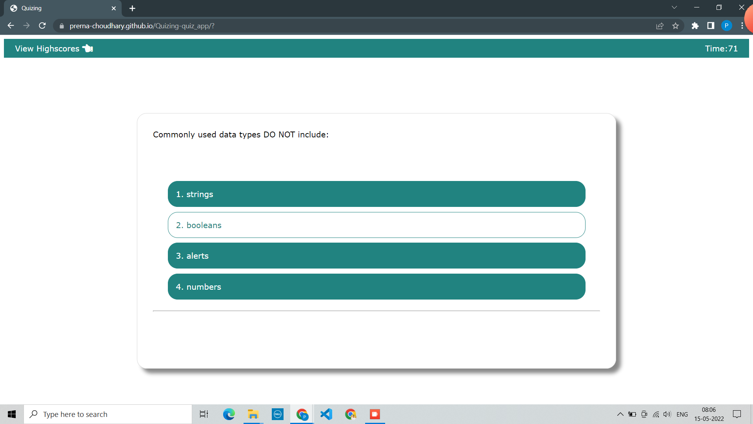Close the Quizing tab
The width and height of the screenshot is (753, 424).
tap(114, 8)
